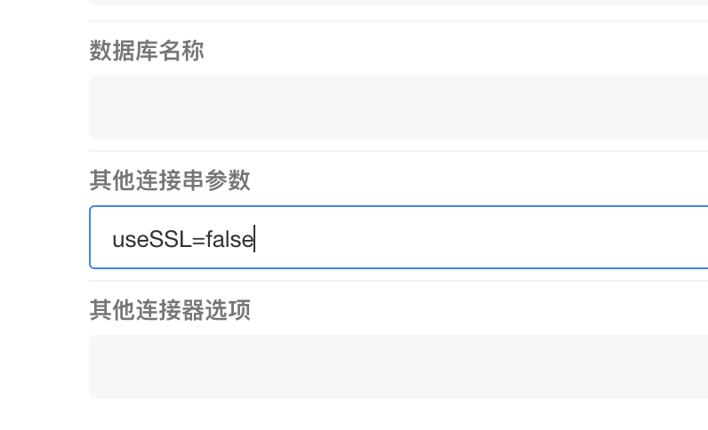Viewport: 708px width, 430px height.
Task: Click the useSSL=false text
Action: [183, 239]
